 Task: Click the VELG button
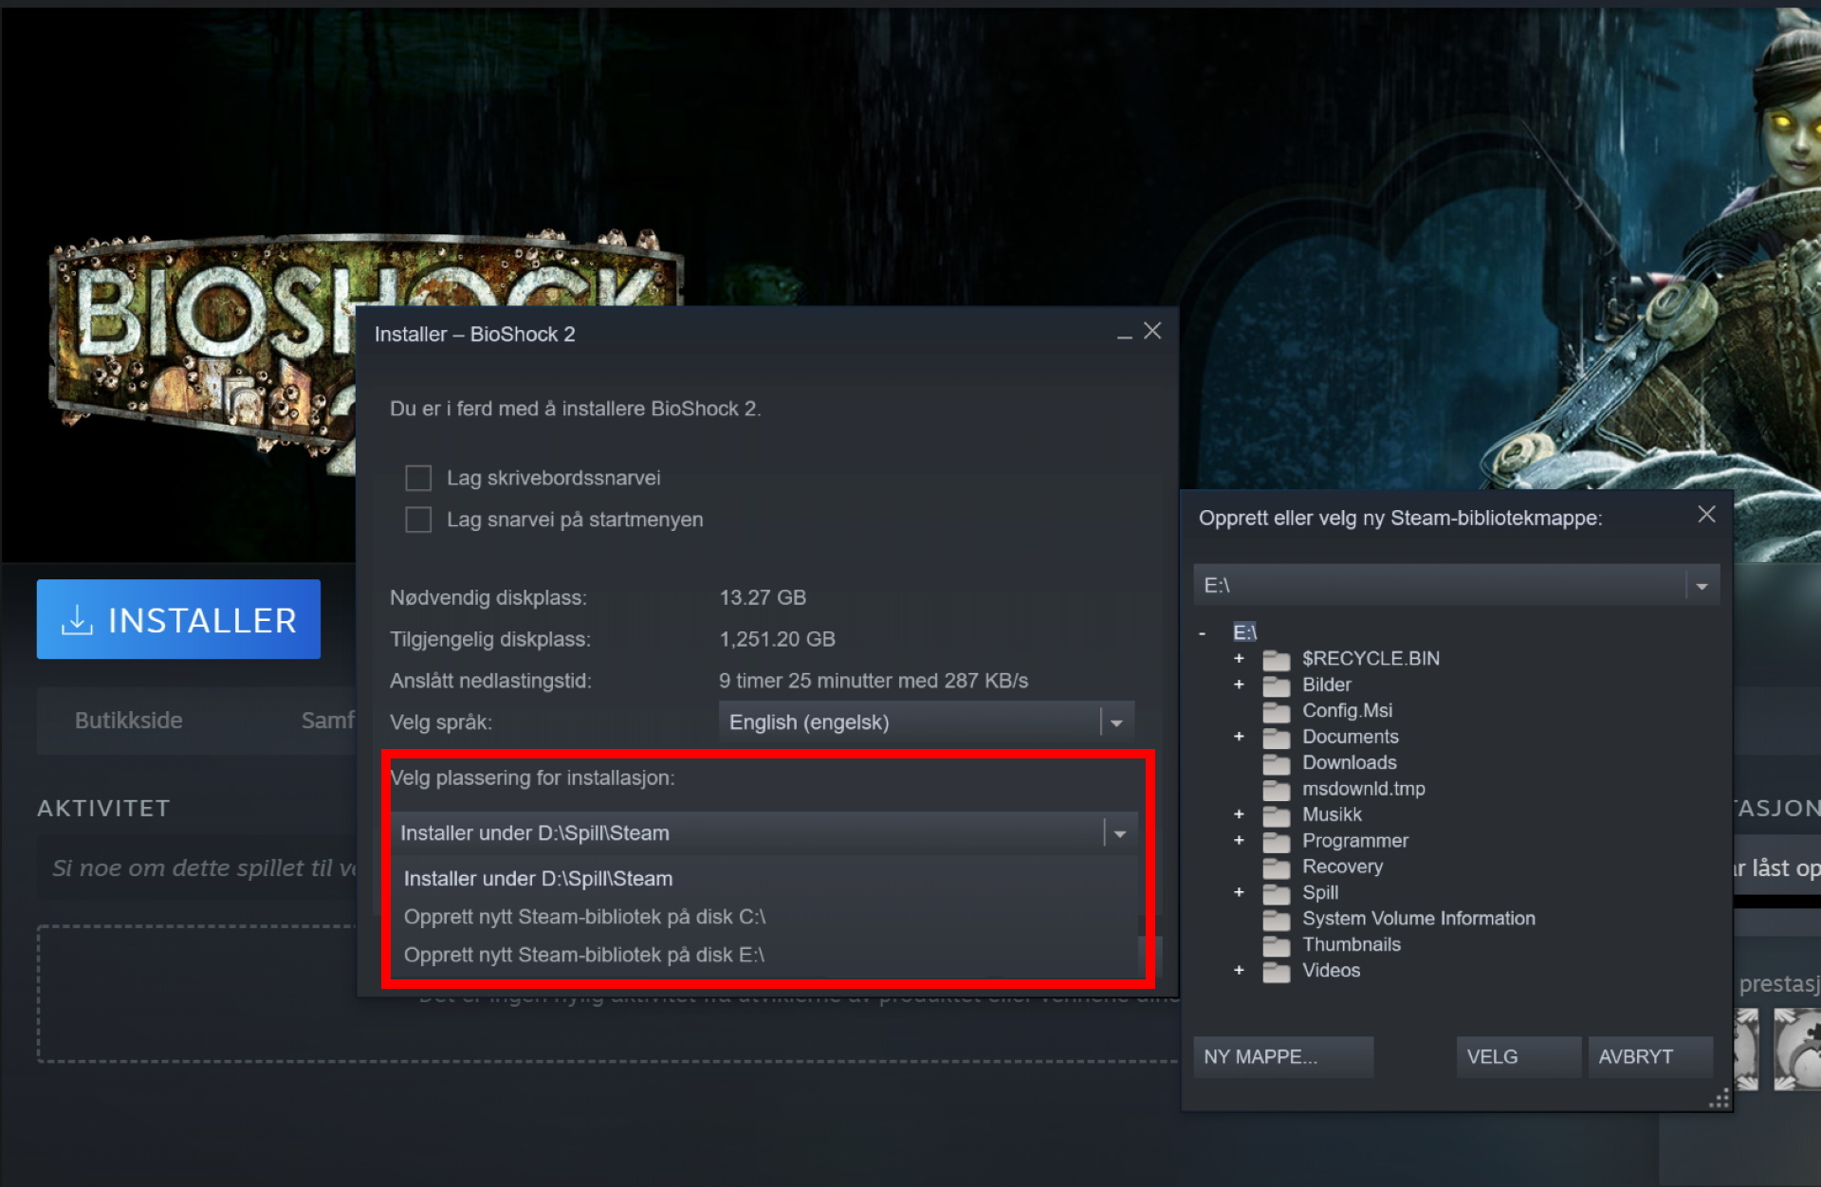pos(1518,1056)
